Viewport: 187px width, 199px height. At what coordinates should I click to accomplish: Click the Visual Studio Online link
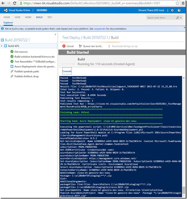19,10
